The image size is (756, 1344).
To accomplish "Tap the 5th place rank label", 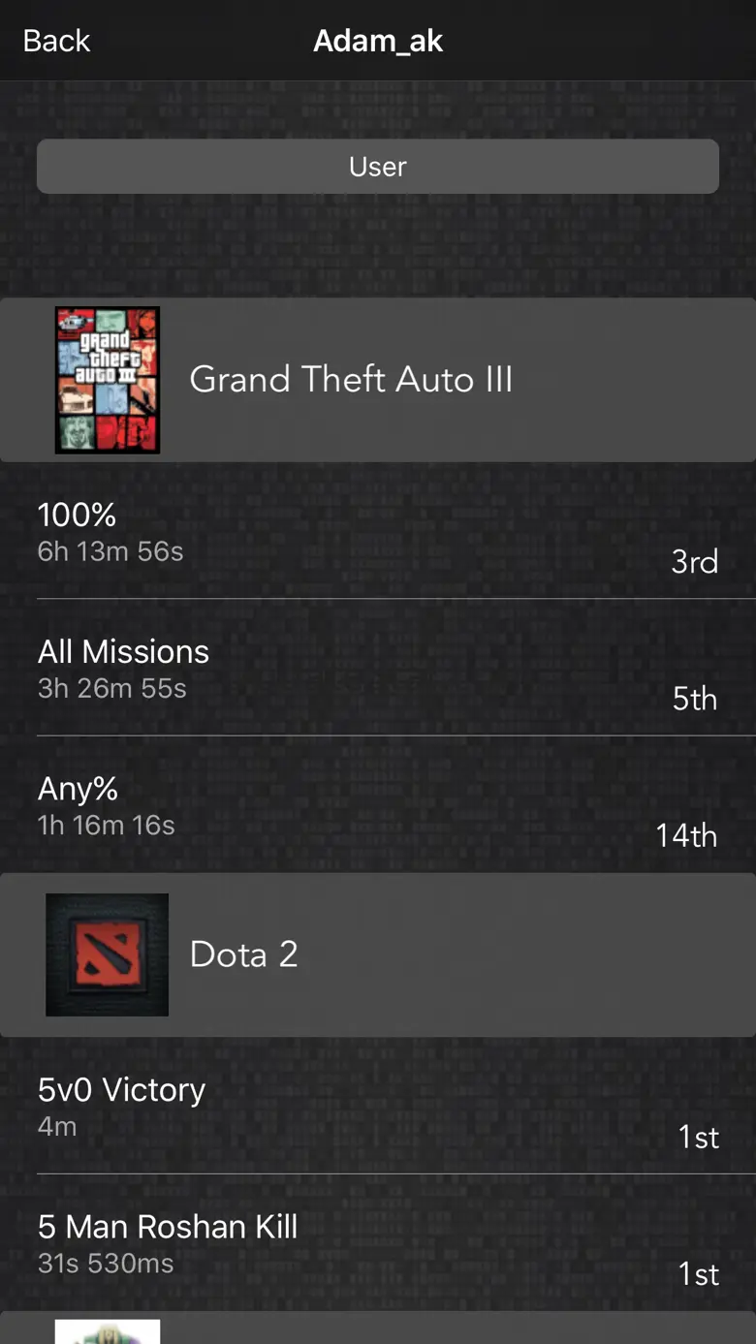I will [x=695, y=699].
